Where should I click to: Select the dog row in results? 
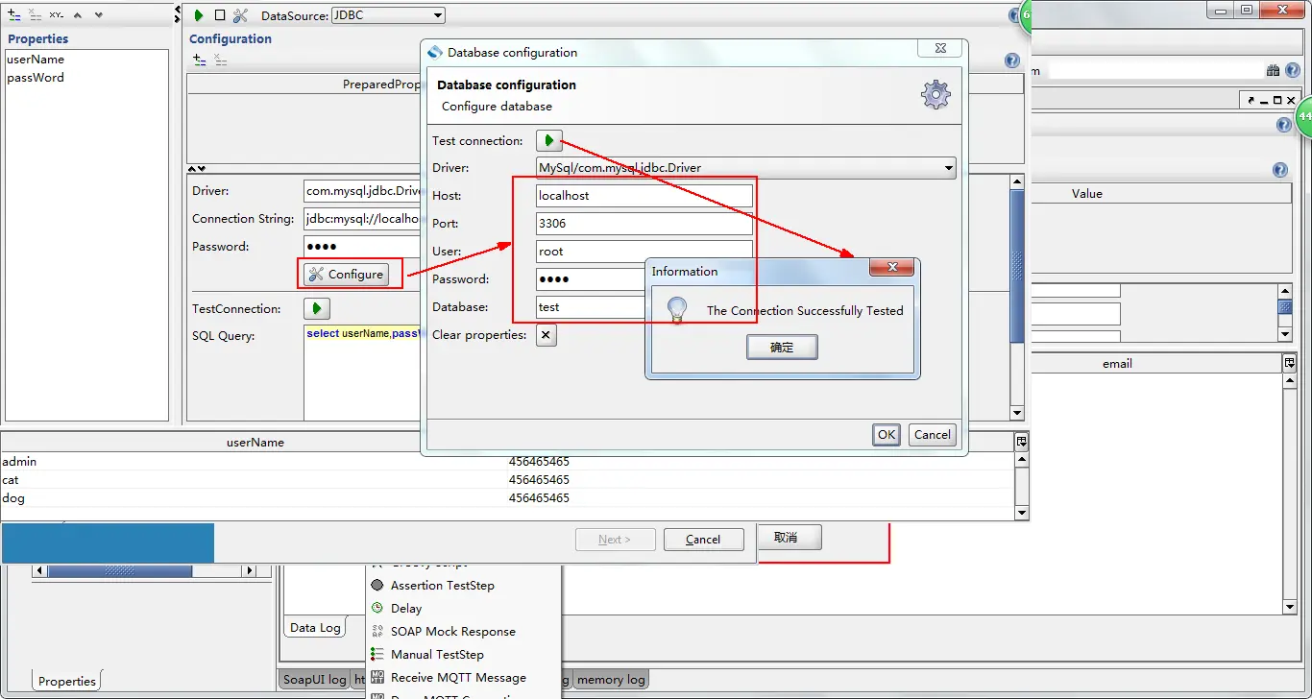click(507, 498)
